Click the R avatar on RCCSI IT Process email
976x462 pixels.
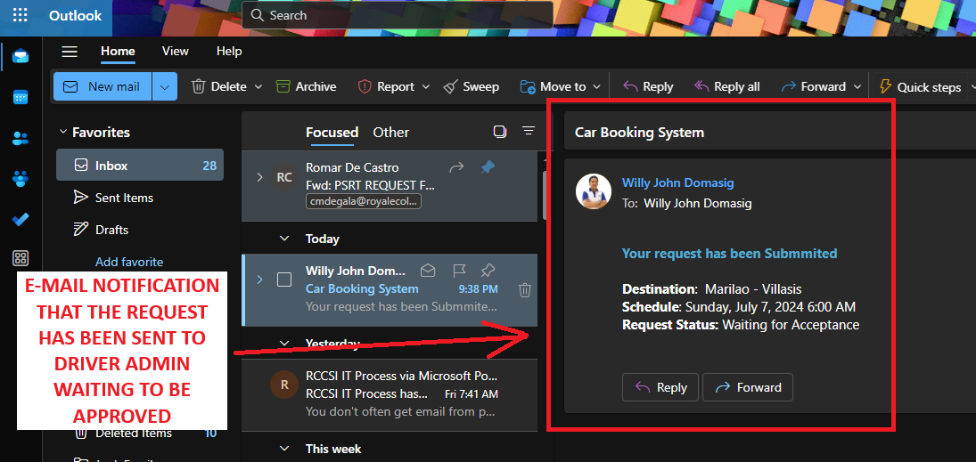click(x=284, y=385)
